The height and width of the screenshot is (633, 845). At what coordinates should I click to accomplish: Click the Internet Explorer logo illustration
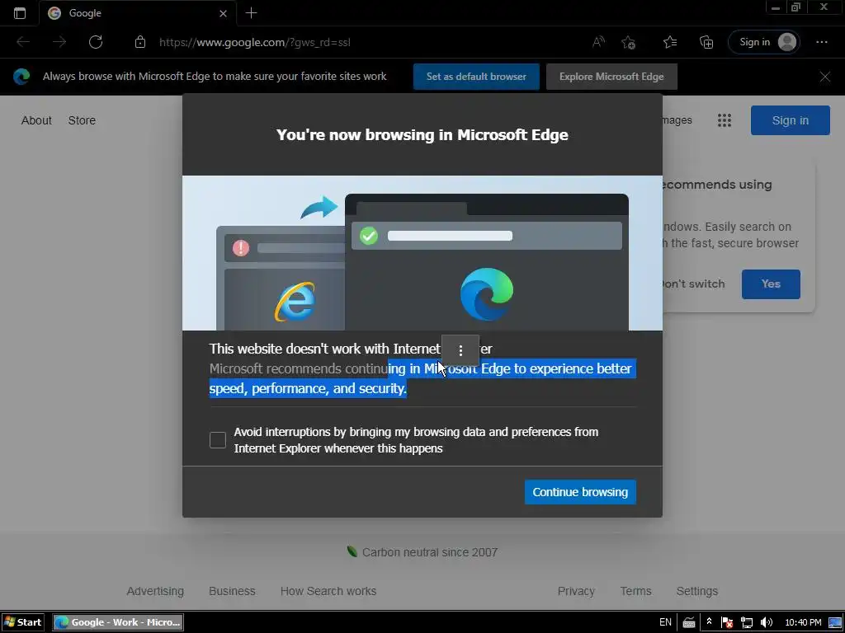(x=295, y=302)
